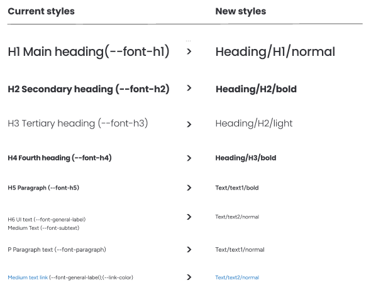
Task: Select the Heading/H2/light style text
Action: 254,124
